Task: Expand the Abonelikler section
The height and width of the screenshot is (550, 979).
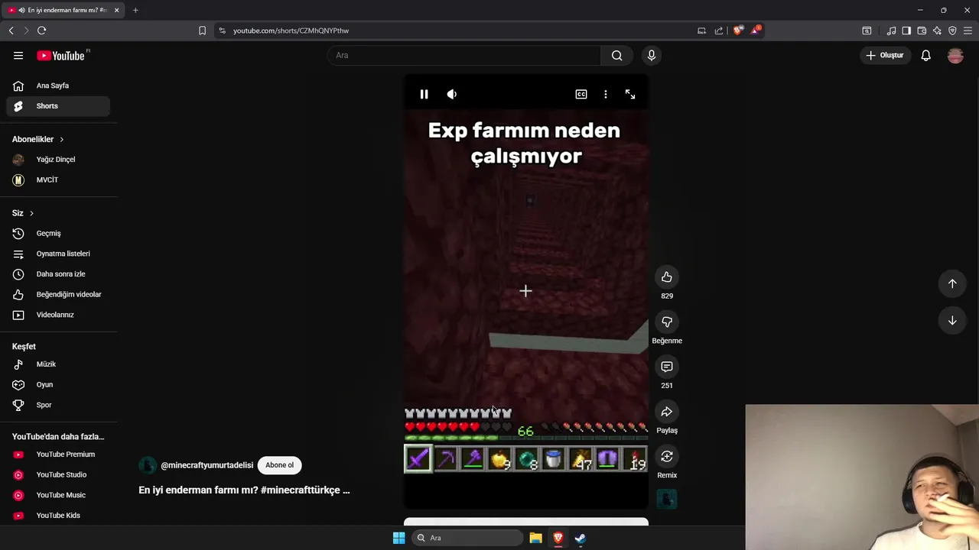Action: (38, 139)
